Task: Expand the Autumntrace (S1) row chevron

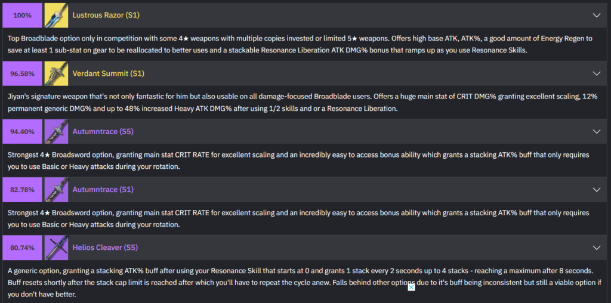Action: pos(596,190)
